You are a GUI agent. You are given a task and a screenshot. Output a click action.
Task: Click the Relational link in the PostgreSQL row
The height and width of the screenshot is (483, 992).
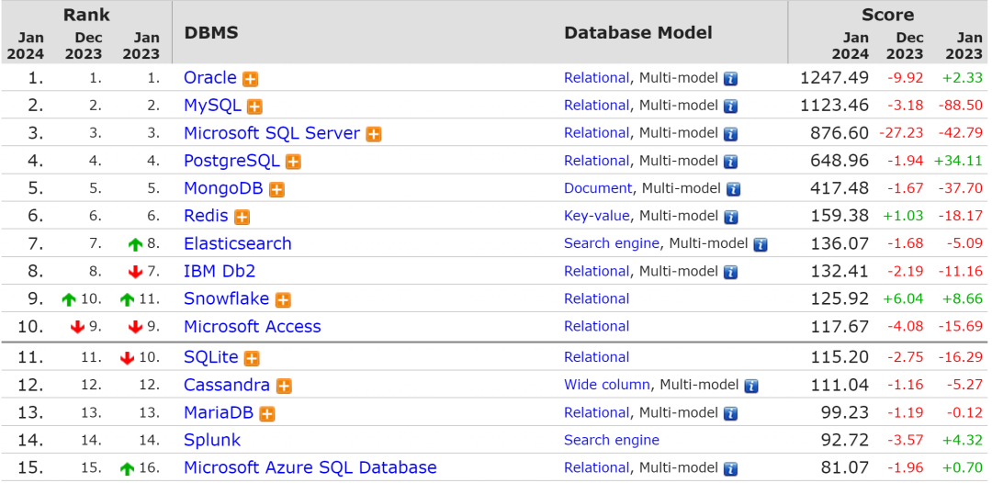coord(597,161)
